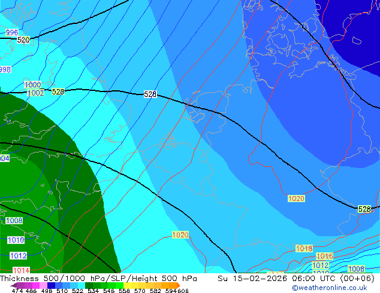Click the blue 1002 isobar label
The image size is (380, 293).
point(36,93)
